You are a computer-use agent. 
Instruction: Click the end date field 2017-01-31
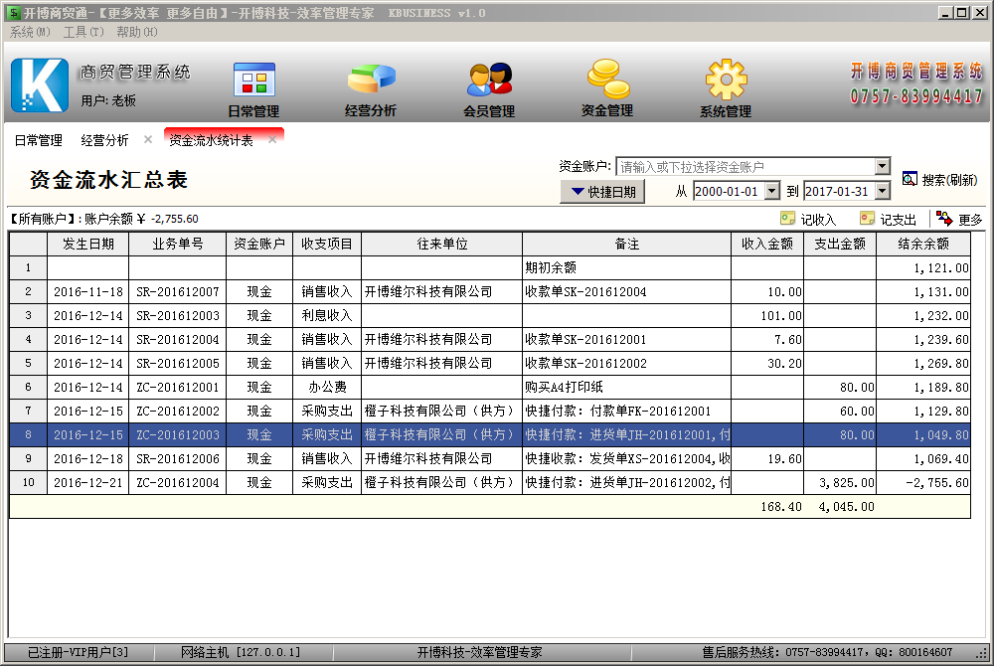839,192
